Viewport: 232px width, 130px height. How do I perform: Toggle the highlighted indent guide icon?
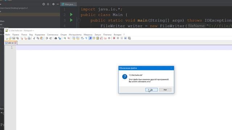pyautogui.click(x=90, y=38)
